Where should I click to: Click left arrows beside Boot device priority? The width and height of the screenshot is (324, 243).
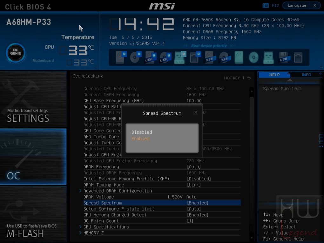[x=186, y=46]
